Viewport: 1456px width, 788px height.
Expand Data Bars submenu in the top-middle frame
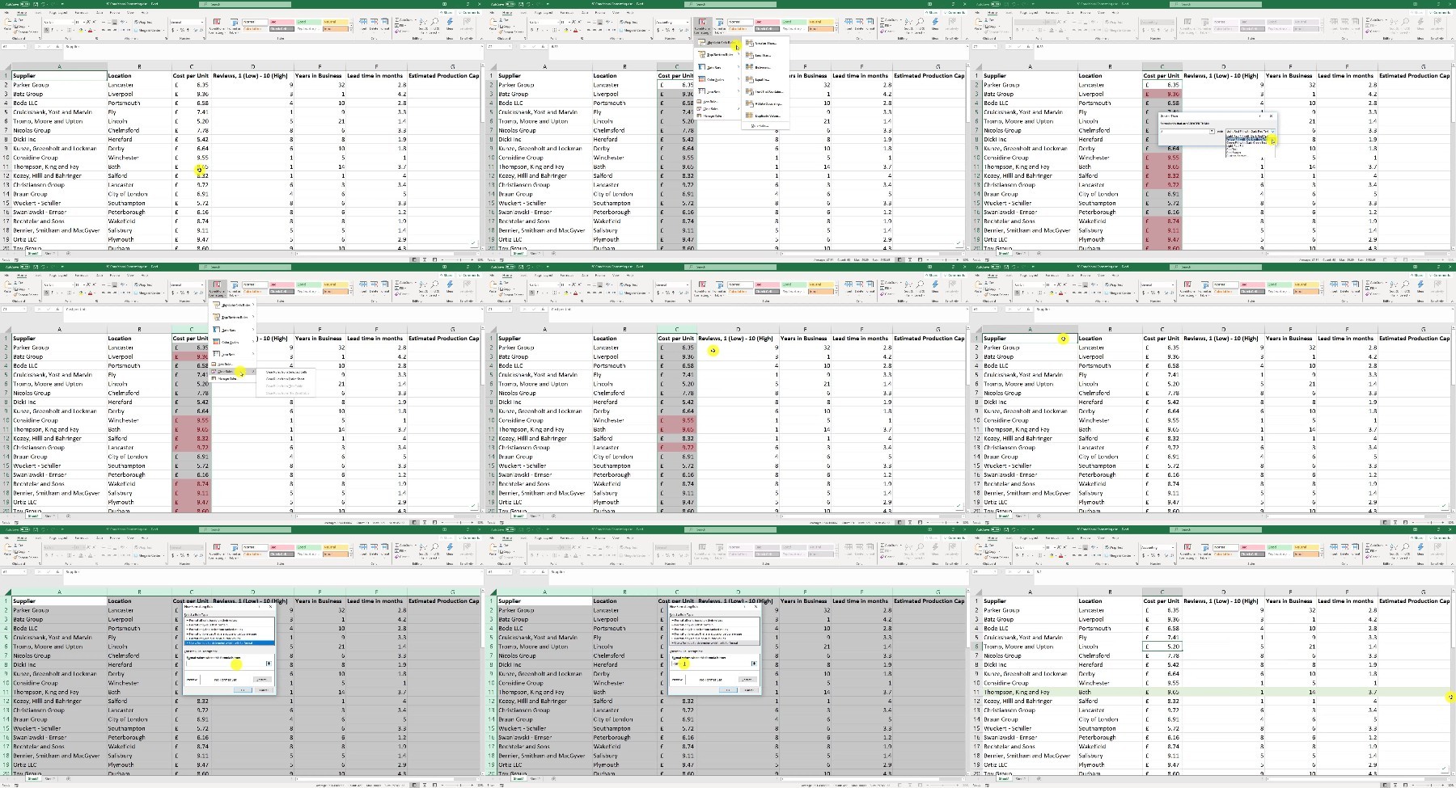pos(717,67)
